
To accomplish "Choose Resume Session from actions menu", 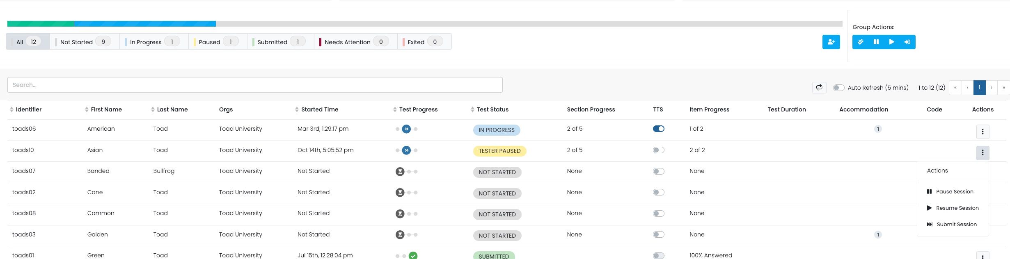I will [x=953, y=208].
